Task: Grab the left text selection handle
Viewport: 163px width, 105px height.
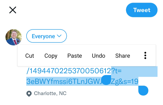Action: click(106, 80)
